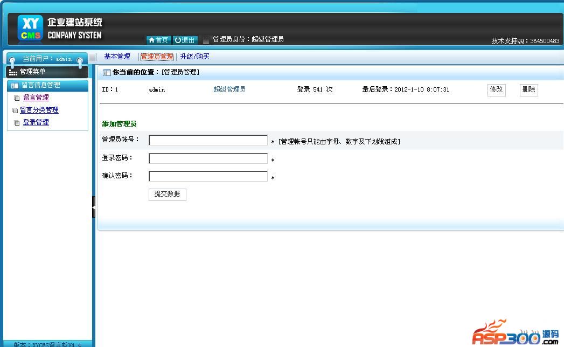
Task: Open the 管理员管理 tab
Action: [157, 57]
